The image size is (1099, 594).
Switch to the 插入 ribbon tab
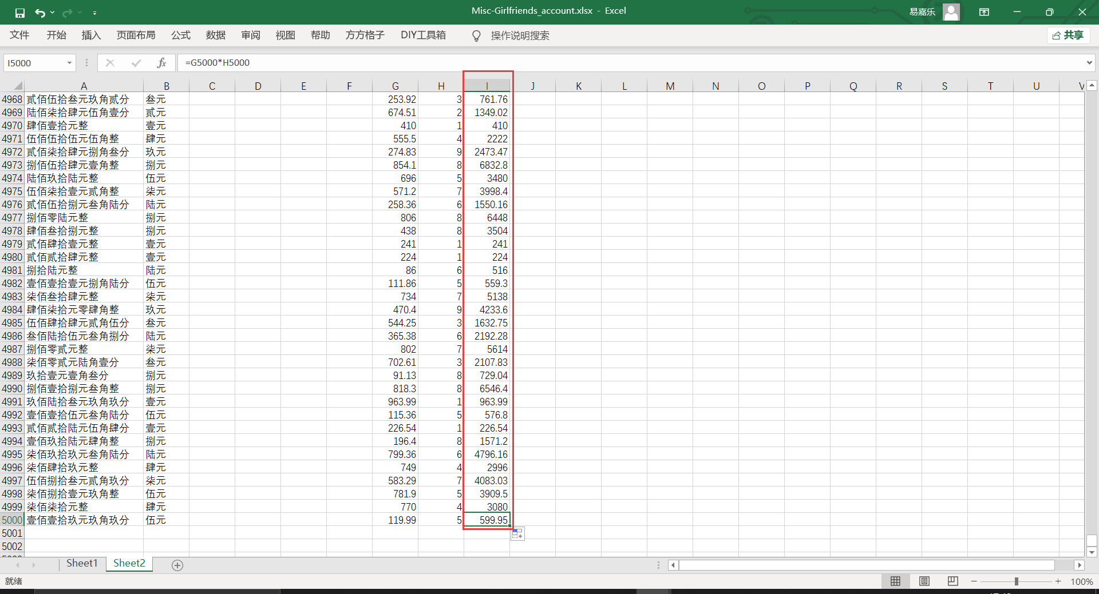click(x=91, y=35)
